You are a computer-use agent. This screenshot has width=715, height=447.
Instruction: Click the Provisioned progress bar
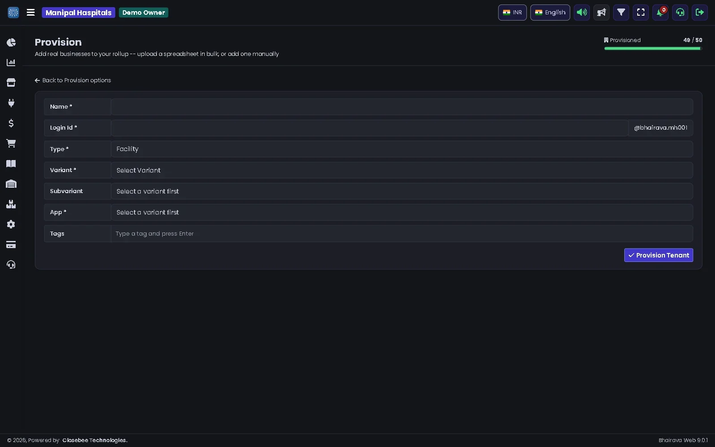[x=653, y=48]
